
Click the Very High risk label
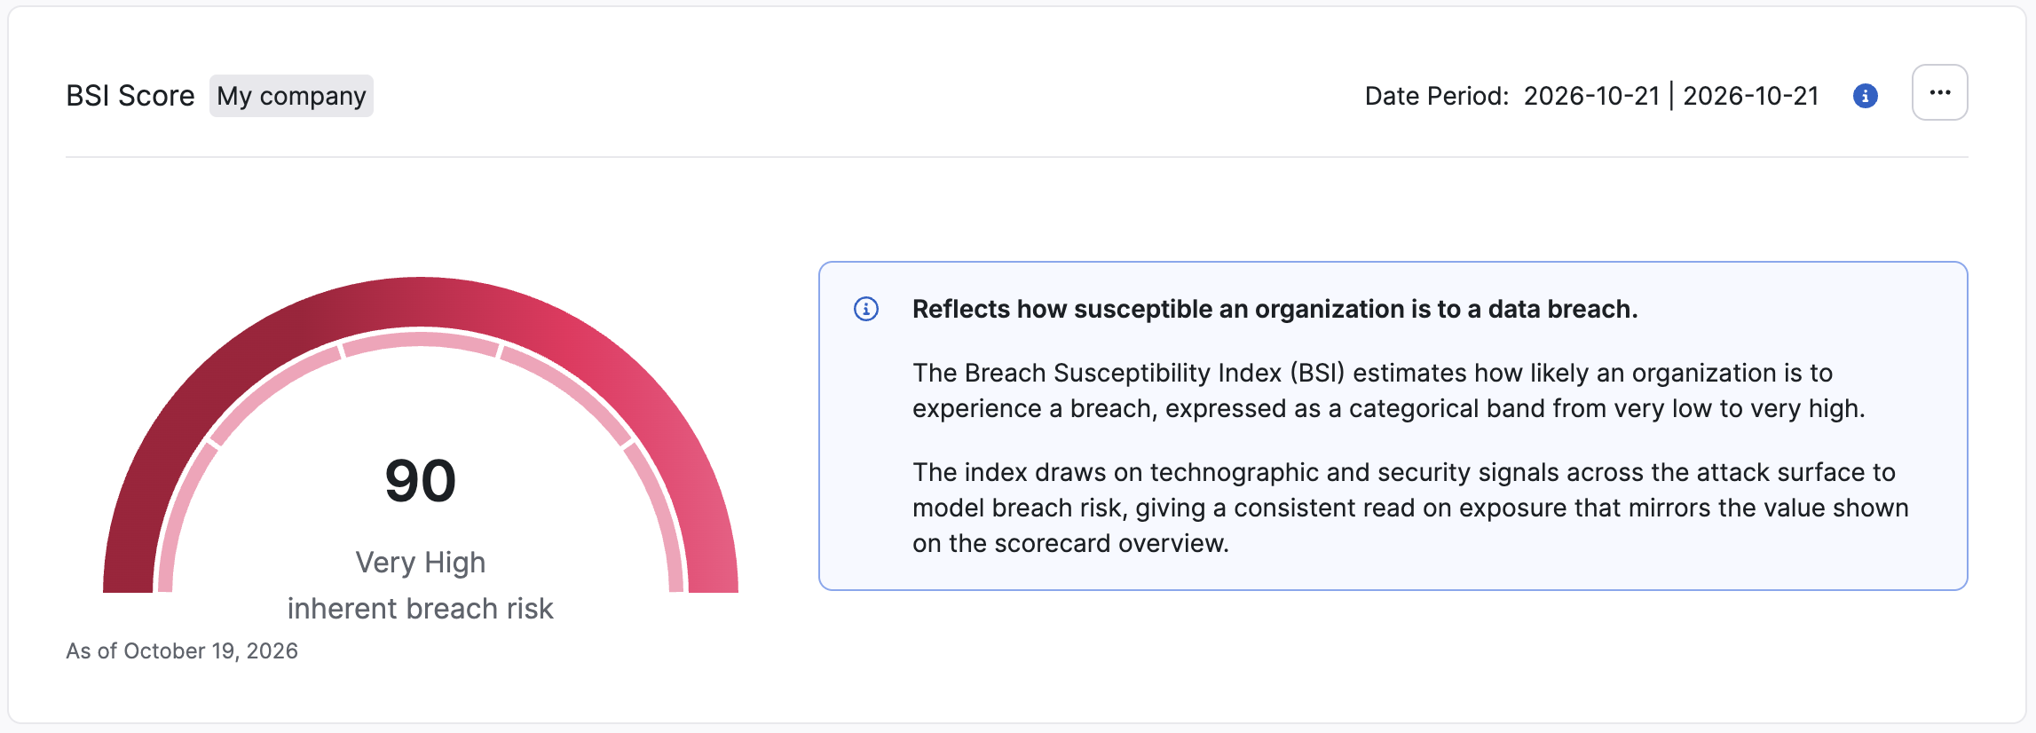pos(421,563)
